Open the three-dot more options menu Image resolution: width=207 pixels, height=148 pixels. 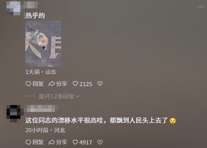click(201, 7)
